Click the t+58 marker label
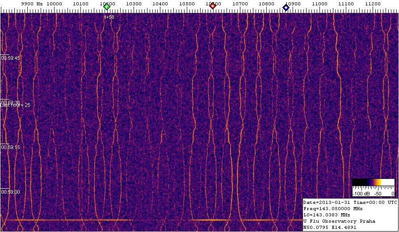The width and height of the screenshot is (399, 232). (109, 17)
